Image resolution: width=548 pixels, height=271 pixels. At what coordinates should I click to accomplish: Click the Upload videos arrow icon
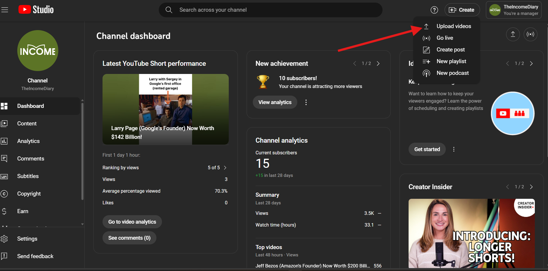click(x=426, y=26)
